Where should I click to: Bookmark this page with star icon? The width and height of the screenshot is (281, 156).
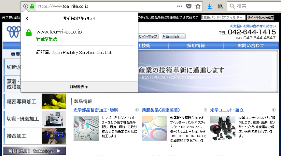[x=198, y=6]
